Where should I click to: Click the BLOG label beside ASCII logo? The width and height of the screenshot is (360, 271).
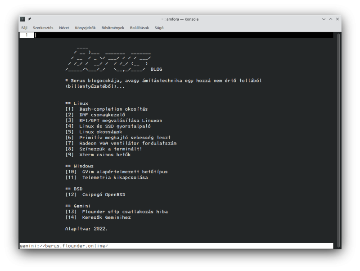point(156,69)
